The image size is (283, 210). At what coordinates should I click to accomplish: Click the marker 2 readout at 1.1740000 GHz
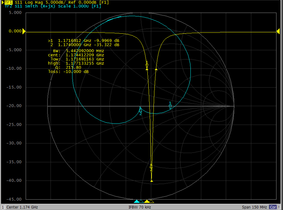[x=84, y=45]
